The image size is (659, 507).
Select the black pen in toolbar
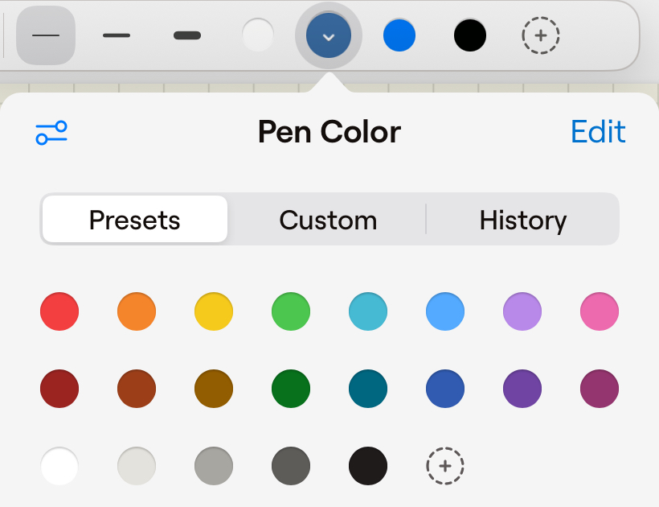[x=470, y=35]
